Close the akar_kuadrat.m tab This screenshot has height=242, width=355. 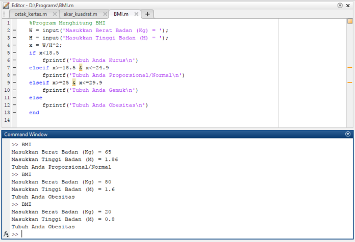(x=105, y=14)
